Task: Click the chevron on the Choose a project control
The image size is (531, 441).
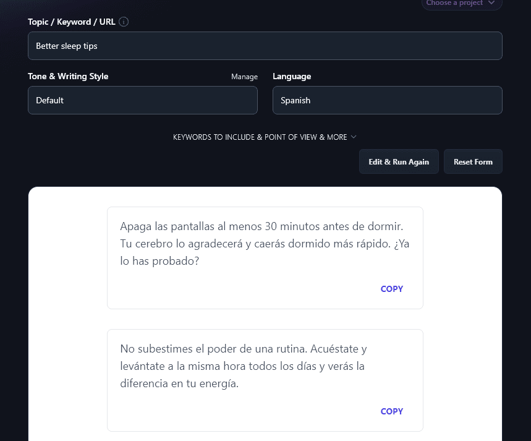Action: pos(493,4)
